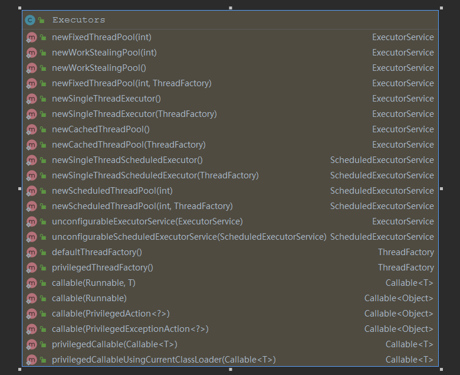Click method icon for newSingleThreadExecutor()
The image size is (460, 375).
31,99
